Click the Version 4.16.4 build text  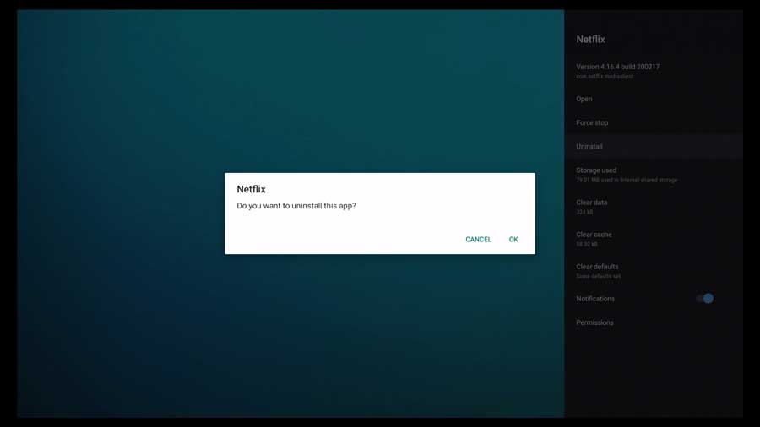[x=617, y=67]
